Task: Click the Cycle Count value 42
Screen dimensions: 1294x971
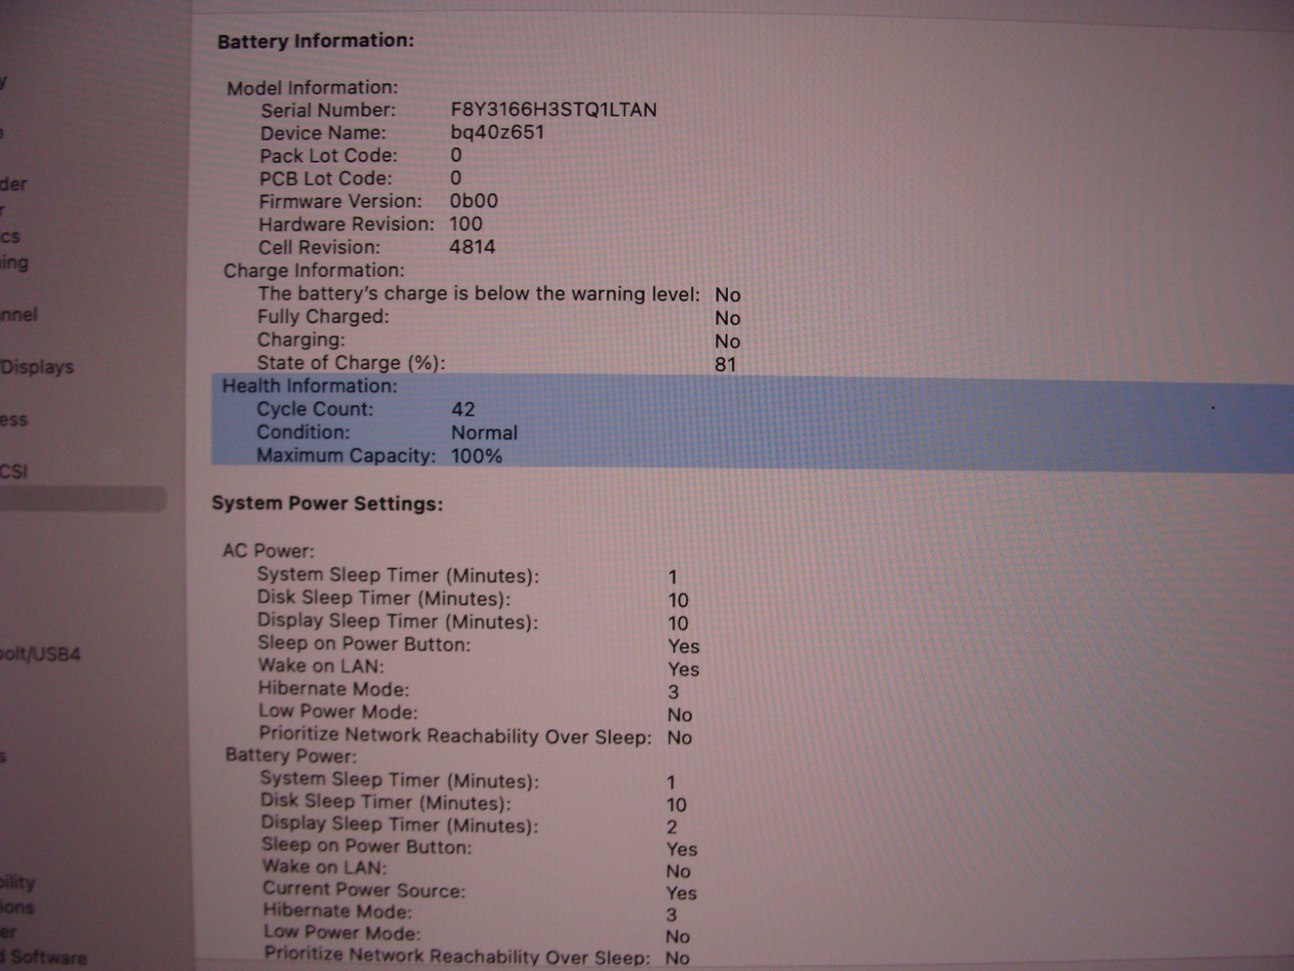Action: pos(463,409)
